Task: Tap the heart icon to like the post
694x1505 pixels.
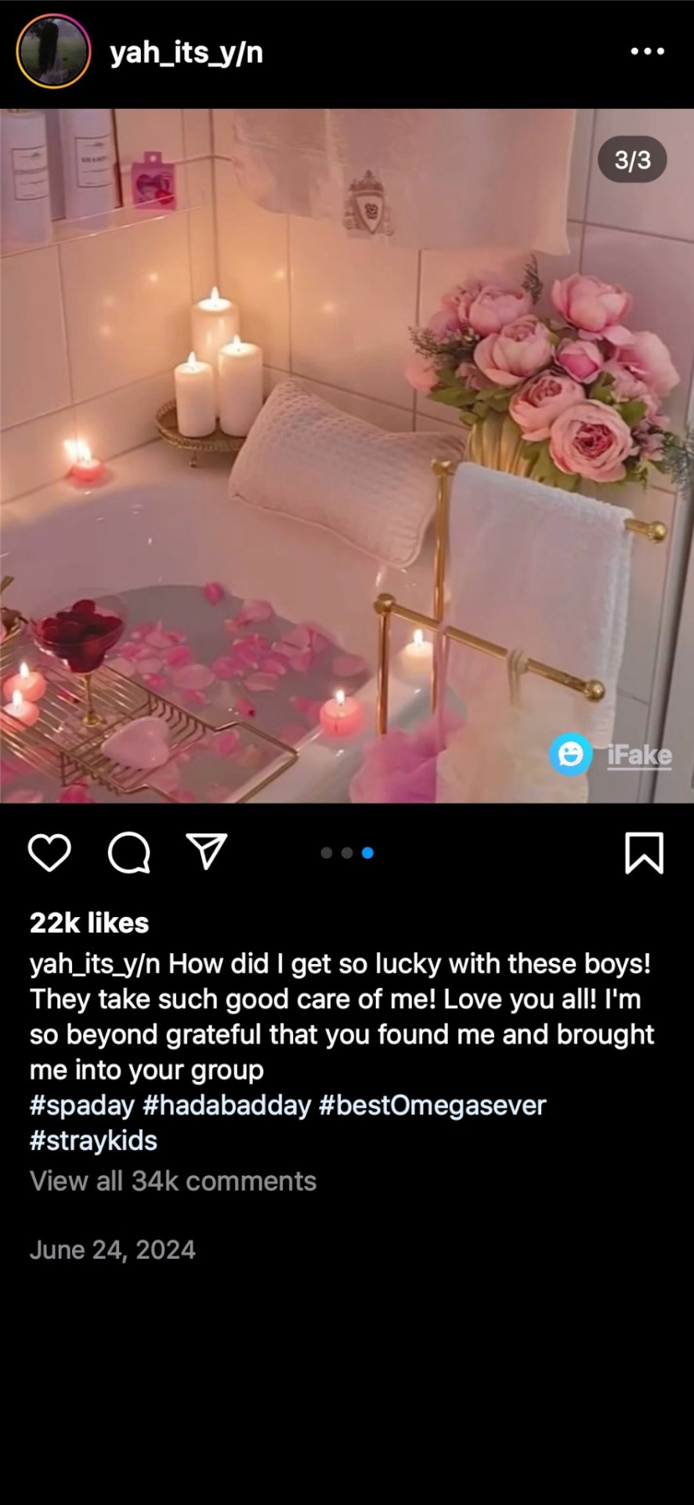Action: (49, 853)
